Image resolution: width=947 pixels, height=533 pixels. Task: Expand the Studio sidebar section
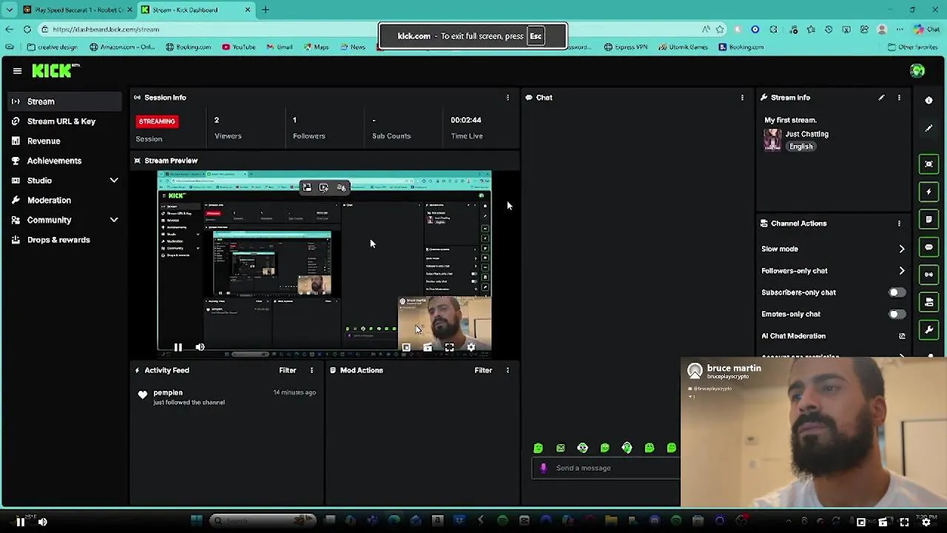[x=114, y=181]
